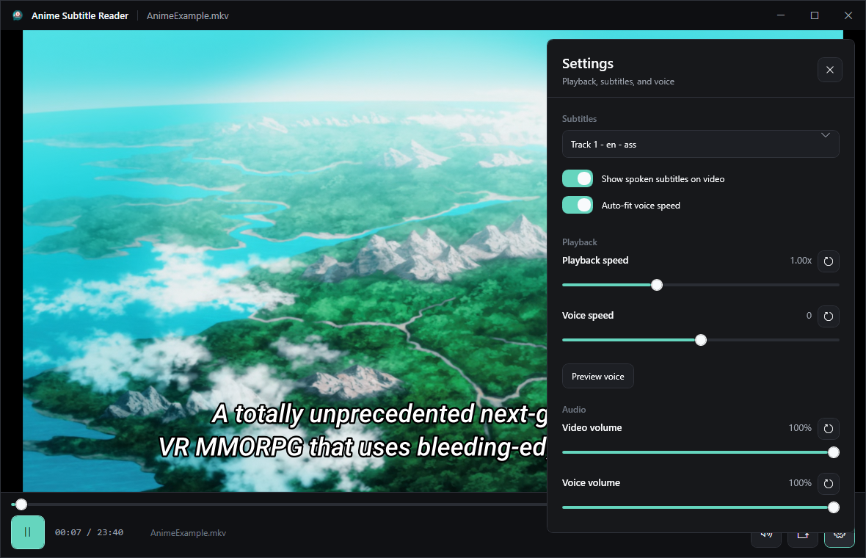Close the Settings panel
Image resolution: width=866 pixels, height=558 pixels.
(x=829, y=70)
